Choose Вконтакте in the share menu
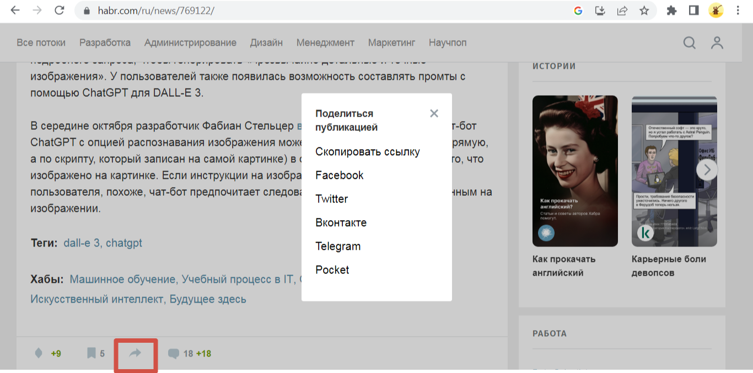The height and width of the screenshot is (373, 753). [341, 223]
